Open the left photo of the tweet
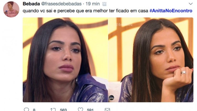197x111 pixels. click(65, 60)
